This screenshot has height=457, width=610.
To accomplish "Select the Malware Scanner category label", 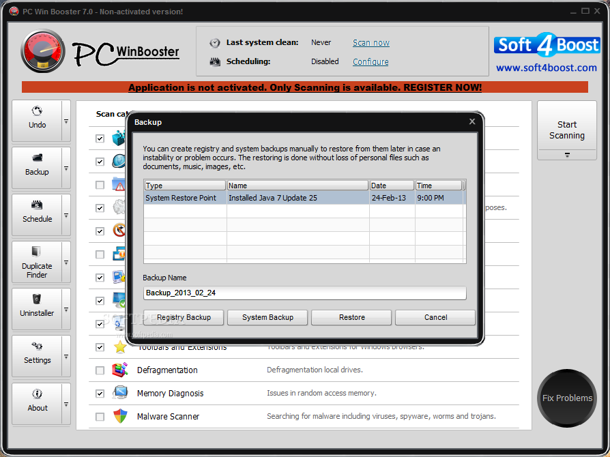I will click(x=168, y=416).
